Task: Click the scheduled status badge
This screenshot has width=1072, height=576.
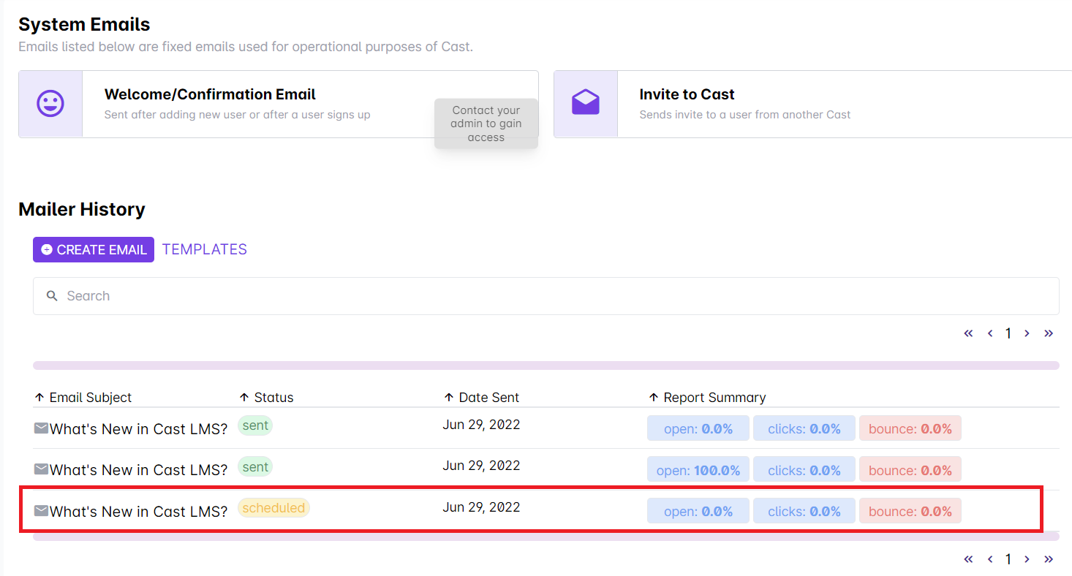Action: coord(273,508)
